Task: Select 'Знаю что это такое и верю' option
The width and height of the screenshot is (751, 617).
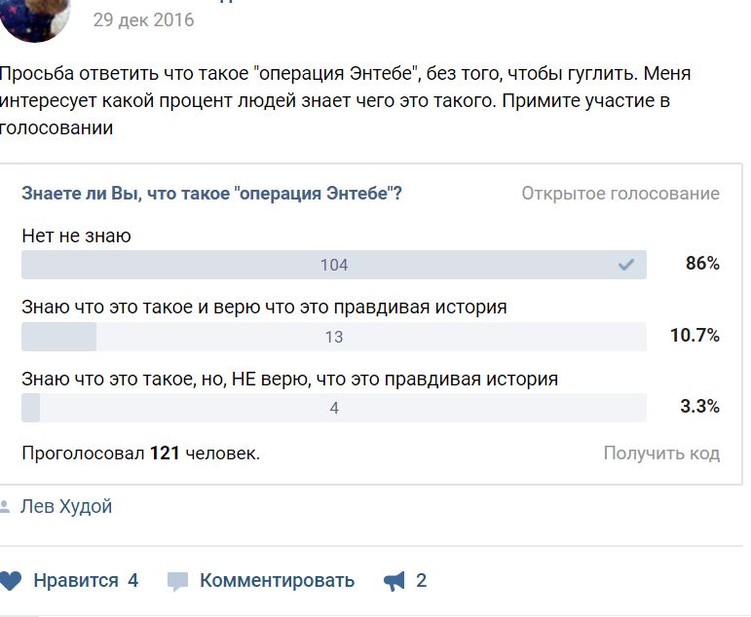Action: pos(264,308)
